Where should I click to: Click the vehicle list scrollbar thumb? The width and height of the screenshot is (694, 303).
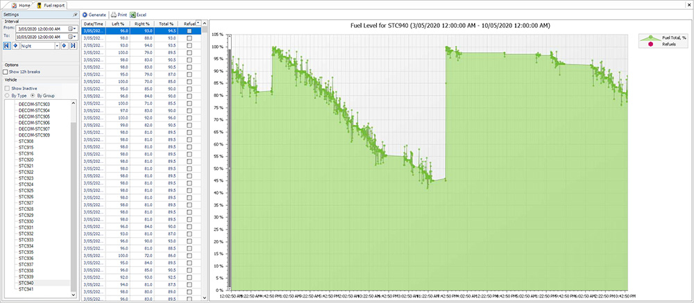point(74,207)
